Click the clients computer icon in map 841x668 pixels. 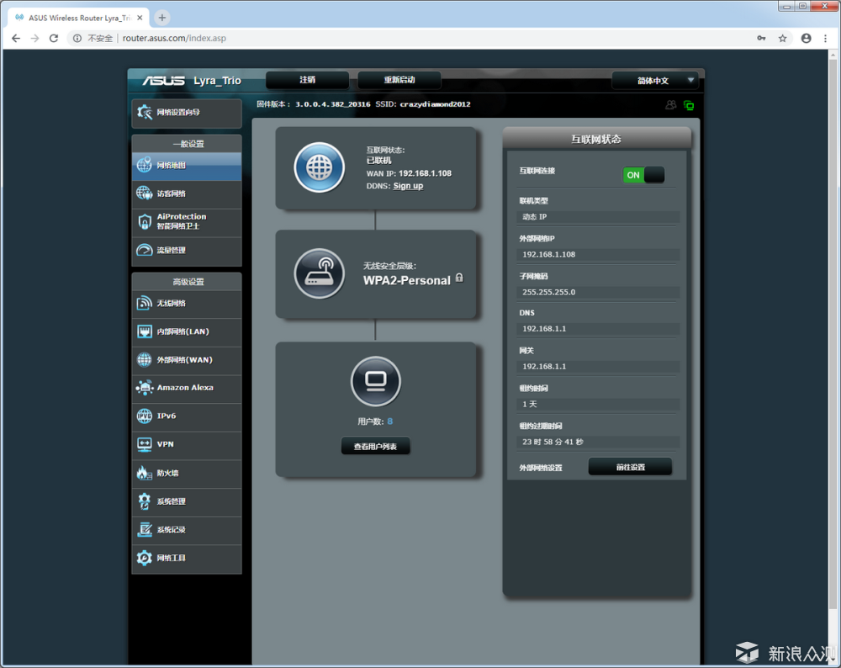(375, 381)
